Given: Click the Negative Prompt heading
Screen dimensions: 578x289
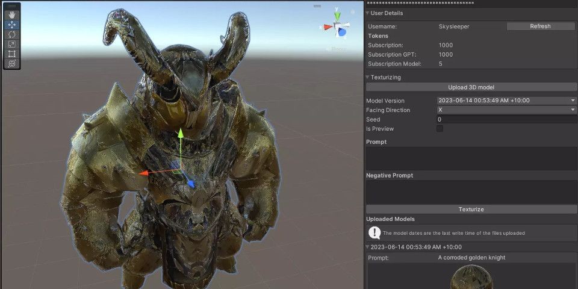Looking at the screenshot, I should click(390, 175).
